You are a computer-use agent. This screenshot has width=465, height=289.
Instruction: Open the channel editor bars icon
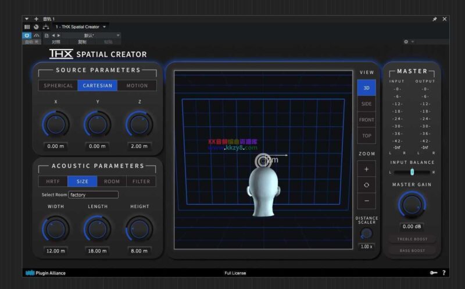(27, 27)
